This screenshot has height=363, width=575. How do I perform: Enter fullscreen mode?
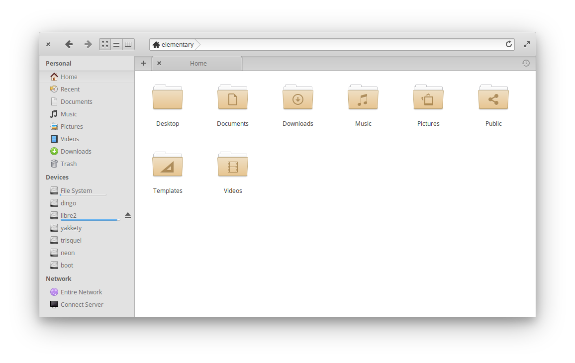(x=526, y=44)
